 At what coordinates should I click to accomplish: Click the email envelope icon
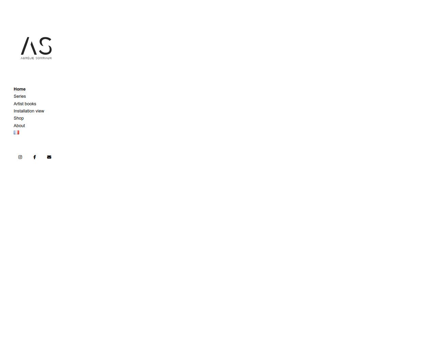click(49, 157)
